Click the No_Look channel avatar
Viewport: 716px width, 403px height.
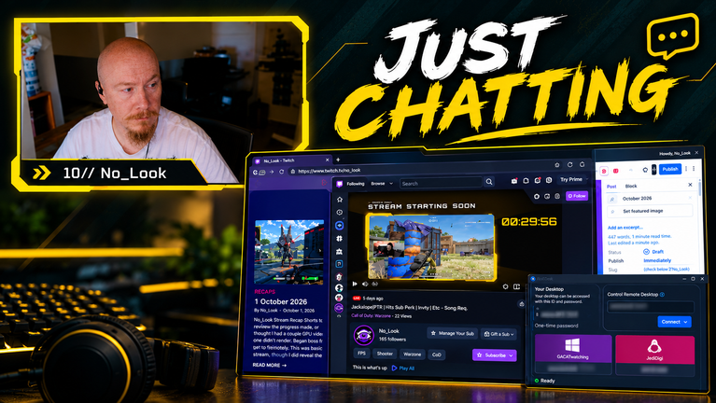pos(363,336)
